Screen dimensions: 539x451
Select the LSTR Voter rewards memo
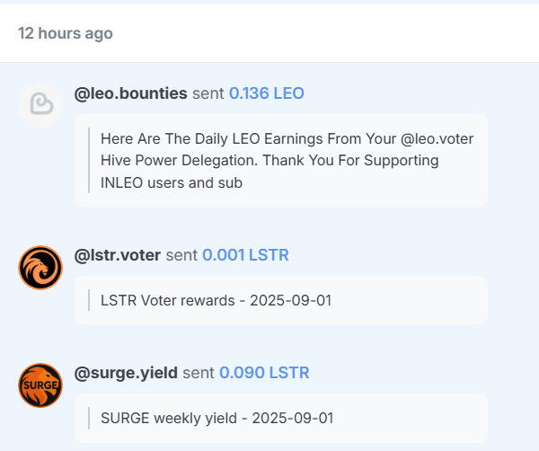(281, 300)
